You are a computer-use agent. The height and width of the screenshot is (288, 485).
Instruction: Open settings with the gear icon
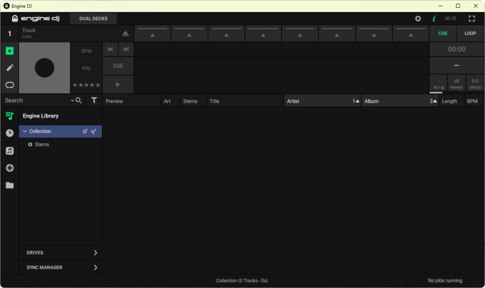coord(418,19)
